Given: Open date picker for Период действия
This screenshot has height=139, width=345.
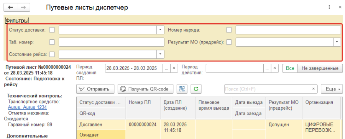Looking at the screenshot, I should pyautogui.click(x=267, y=68).
